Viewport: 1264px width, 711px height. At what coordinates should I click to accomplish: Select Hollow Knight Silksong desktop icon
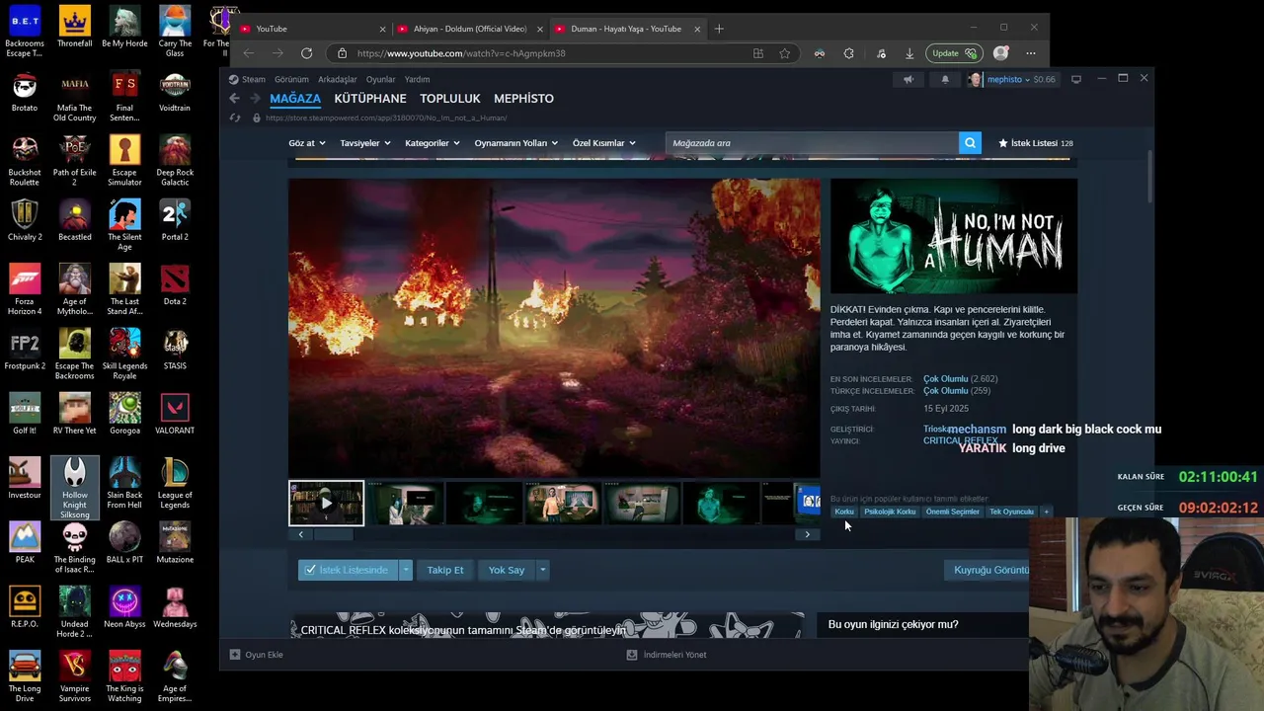pos(74,488)
